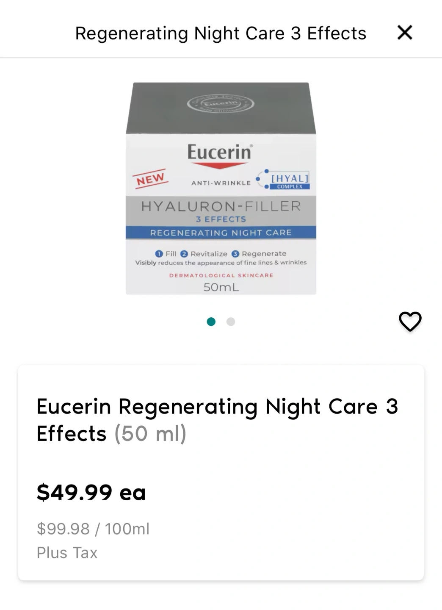The width and height of the screenshot is (442, 610).
Task: Select the Eucerin Regenerating Night Care product name
Action: [x=217, y=420]
